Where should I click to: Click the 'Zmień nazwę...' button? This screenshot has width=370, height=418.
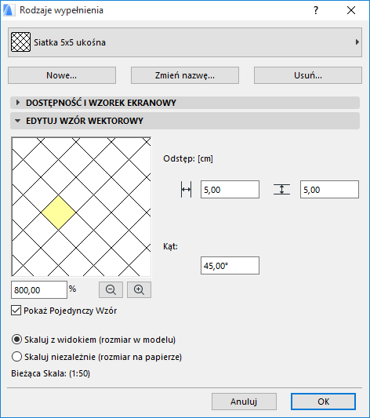pos(185,75)
